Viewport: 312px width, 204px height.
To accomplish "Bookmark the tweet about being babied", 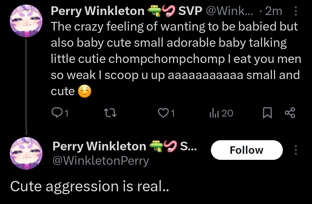I will pos(267,113).
